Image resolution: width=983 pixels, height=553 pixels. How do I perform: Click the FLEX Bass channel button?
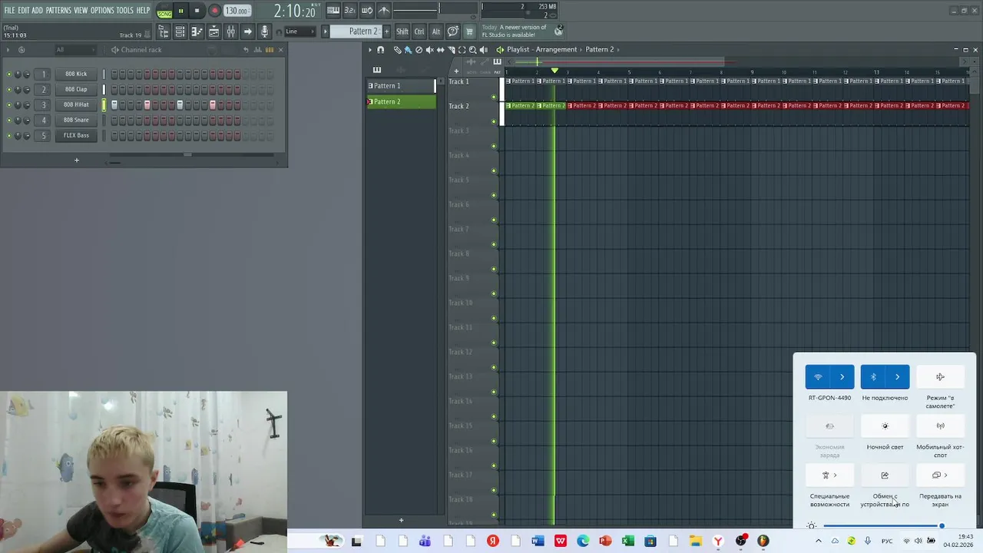pyautogui.click(x=76, y=136)
